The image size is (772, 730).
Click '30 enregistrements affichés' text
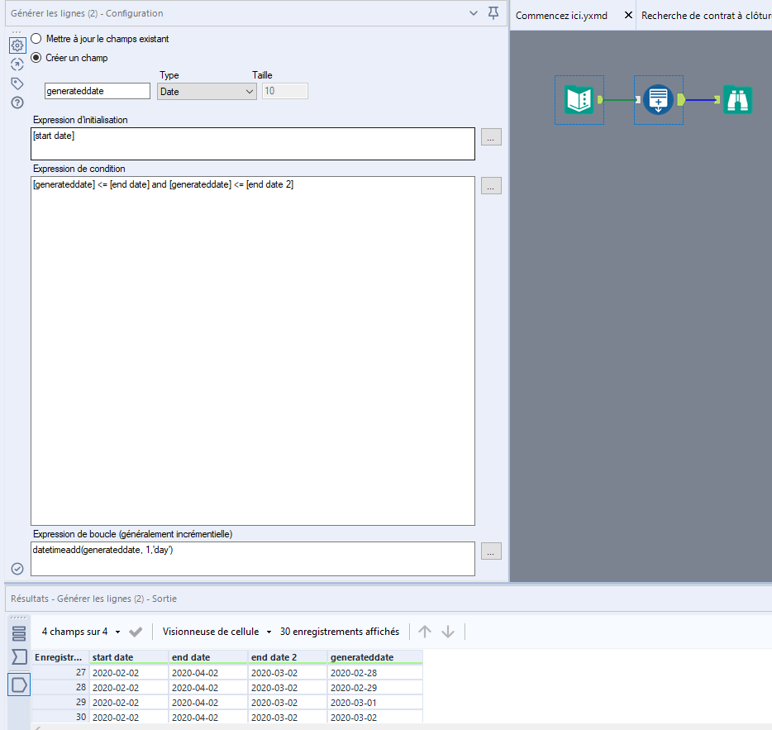click(x=340, y=632)
